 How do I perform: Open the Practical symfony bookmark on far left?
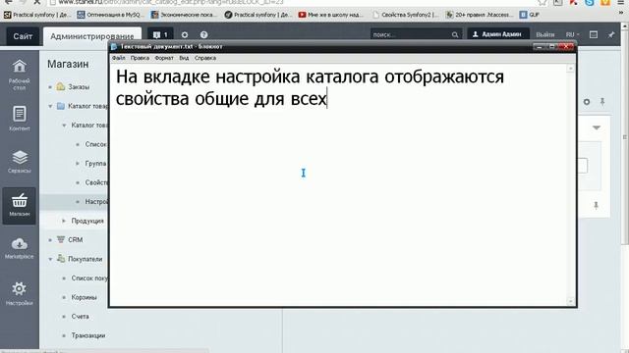(37, 15)
